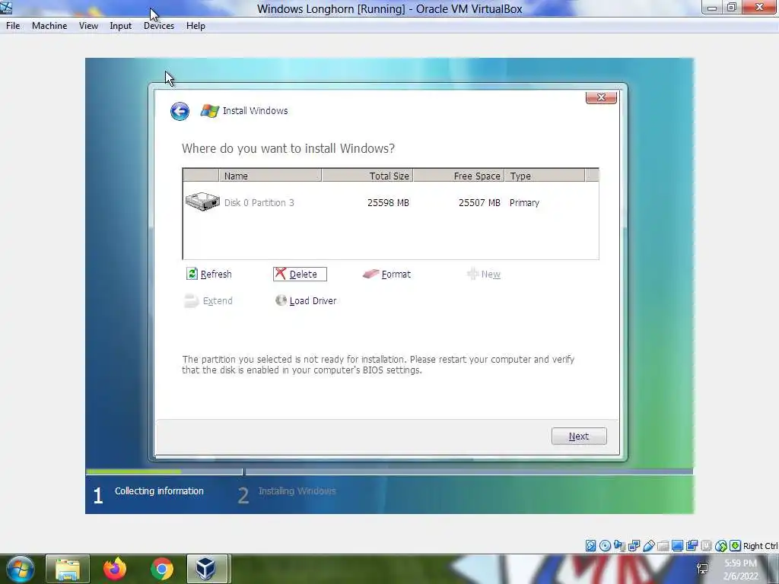Viewport: 779px width, 584px height.
Task: Select the Disk 0 Partition 3 row
Action: [390, 202]
